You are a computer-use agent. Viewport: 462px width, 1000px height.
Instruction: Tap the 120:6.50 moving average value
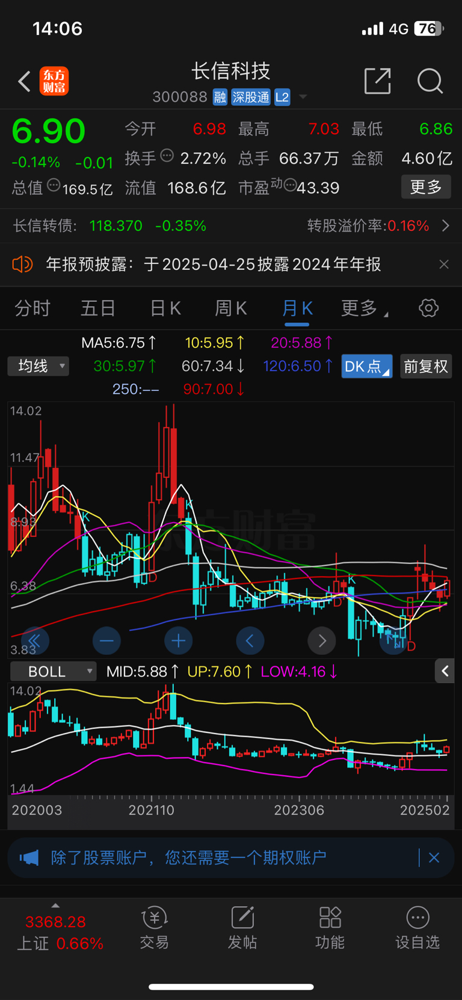coord(298,366)
